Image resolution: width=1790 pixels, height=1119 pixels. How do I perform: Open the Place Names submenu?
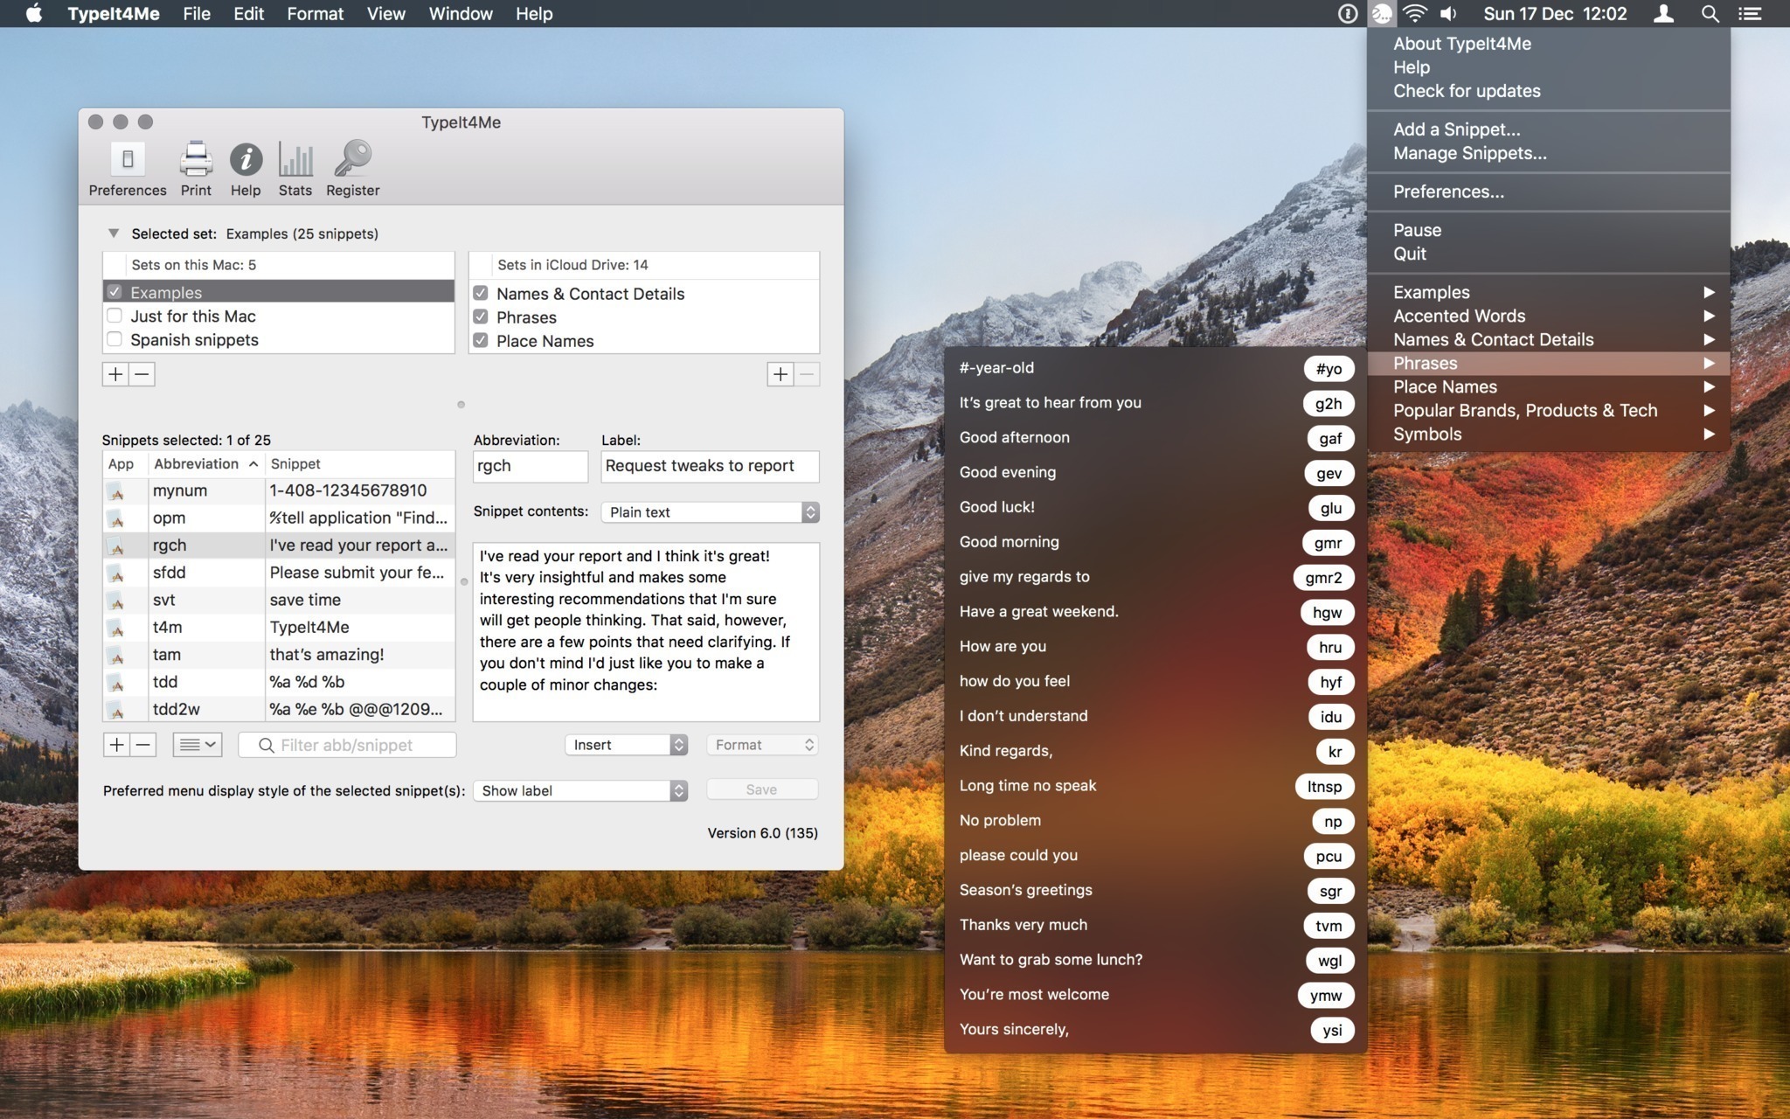click(1548, 386)
